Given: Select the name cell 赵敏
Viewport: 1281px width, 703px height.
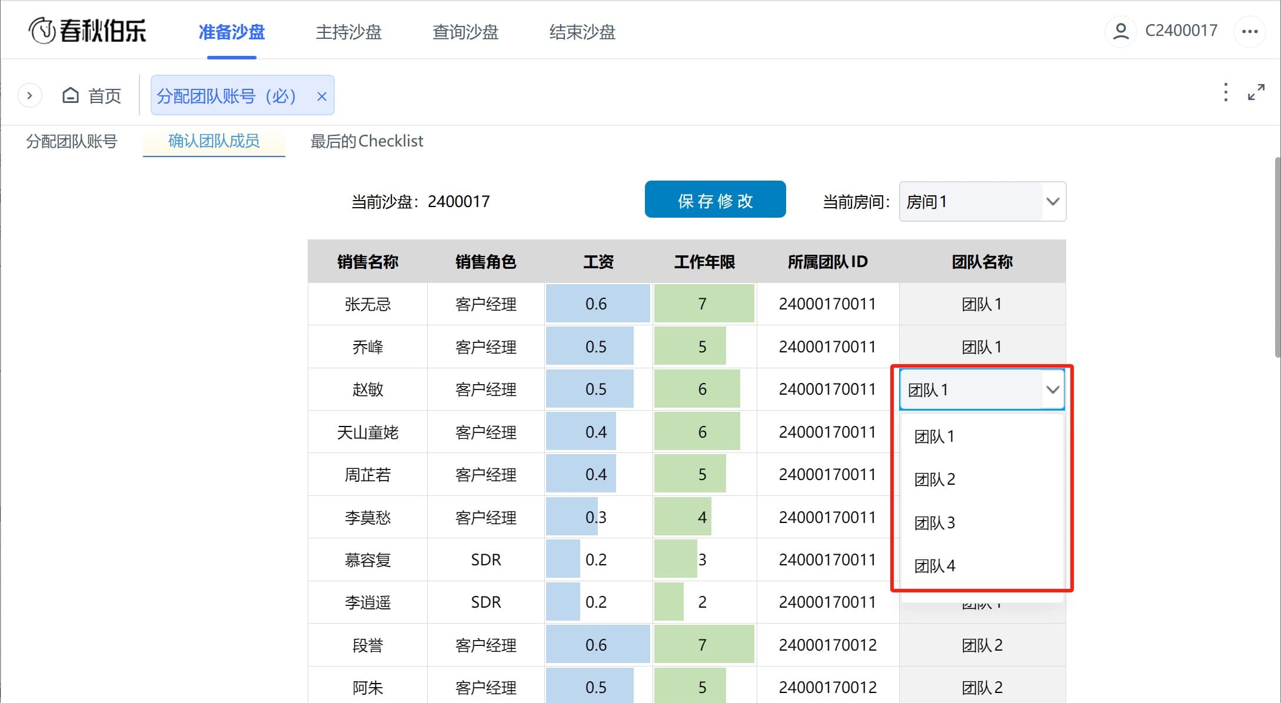Looking at the screenshot, I should pyautogui.click(x=368, y=389).
